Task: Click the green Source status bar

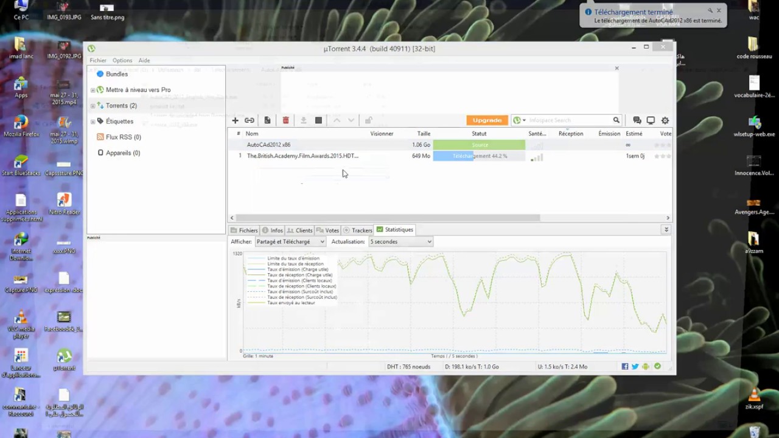Action: [x=479, y=145]
